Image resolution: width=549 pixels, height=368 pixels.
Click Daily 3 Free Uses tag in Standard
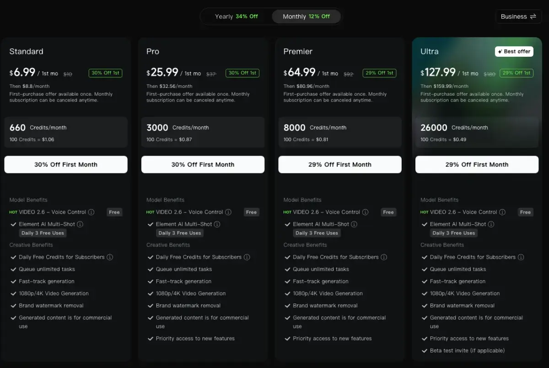pyautogui.click(x=43, y=233)
